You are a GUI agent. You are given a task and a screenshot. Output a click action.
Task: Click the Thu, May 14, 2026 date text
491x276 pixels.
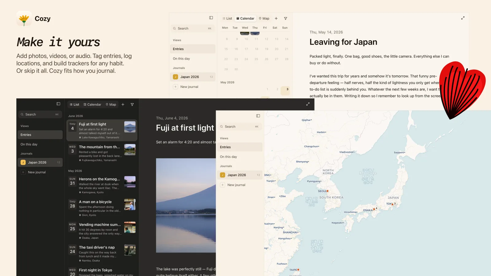(x=326, y=32)
